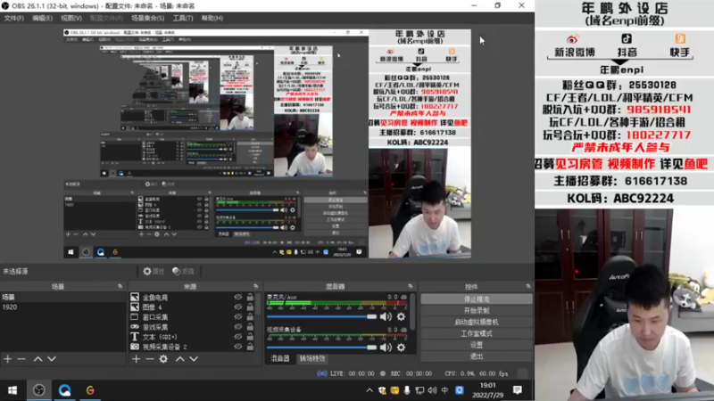Viewport: 714px width, 401px height.
Task: Open the blue Q browser taskbar icon
Action: (x=64, y=390)
